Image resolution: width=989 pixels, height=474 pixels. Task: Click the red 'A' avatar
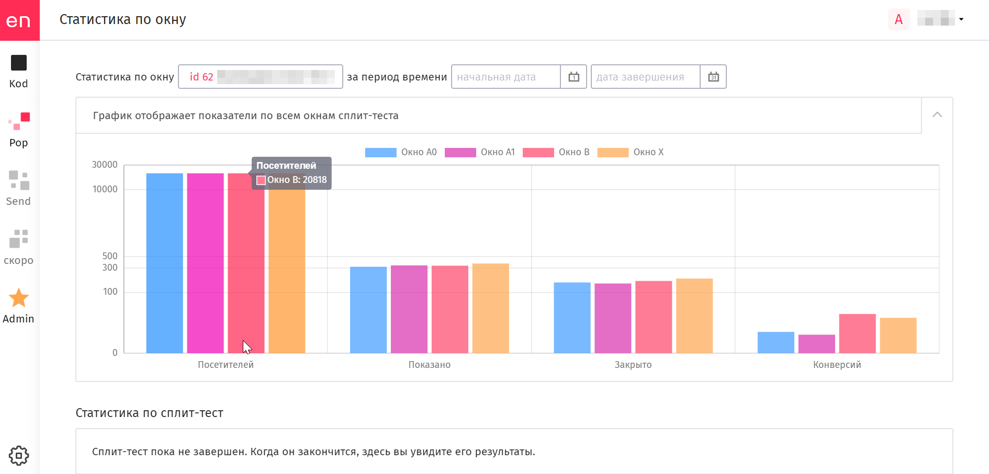pyautogui.click(x=898, y=19)
